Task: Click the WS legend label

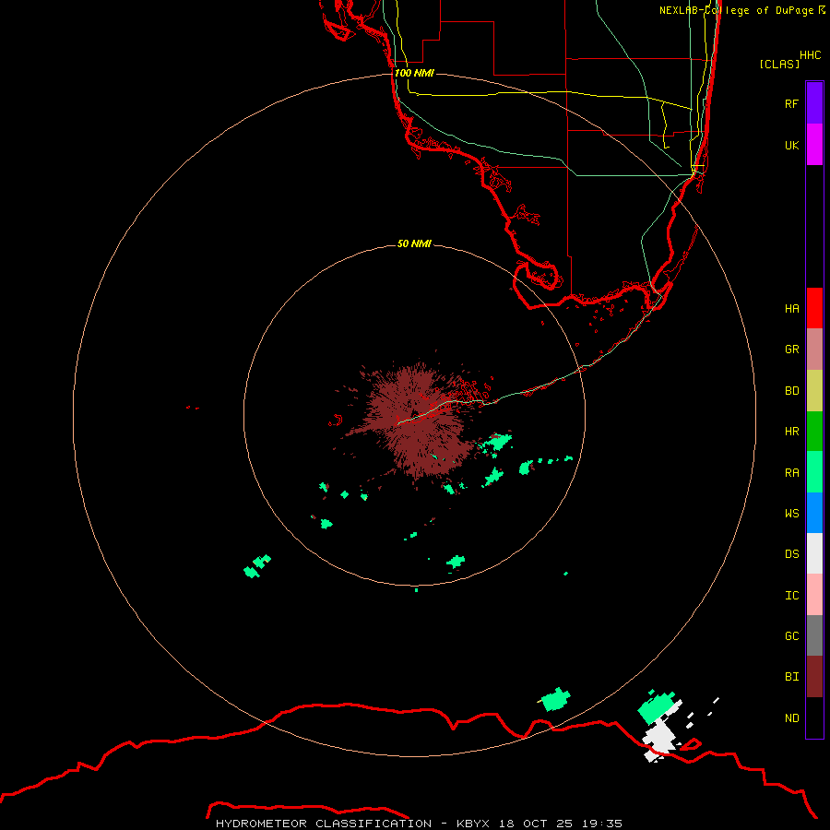Action: (x=791, y=513)
